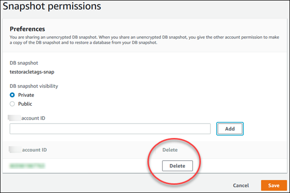Click the Public option label text
Screen dimensions: 290x193
point(25,103)
